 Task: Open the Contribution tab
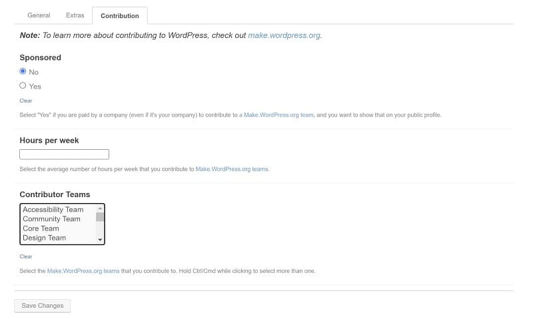pos(120,15)
